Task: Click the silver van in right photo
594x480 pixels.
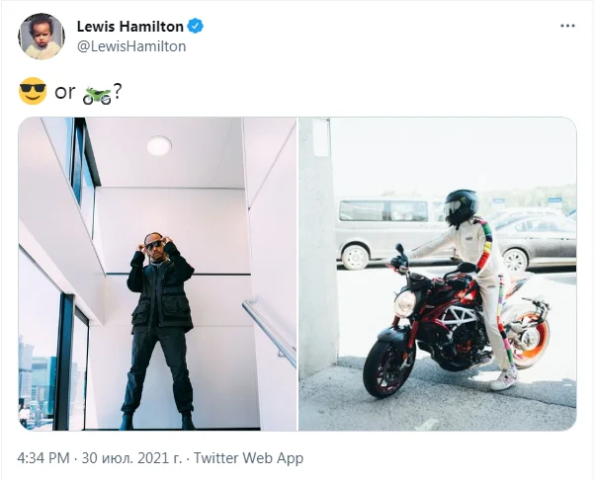Action: 390,233
